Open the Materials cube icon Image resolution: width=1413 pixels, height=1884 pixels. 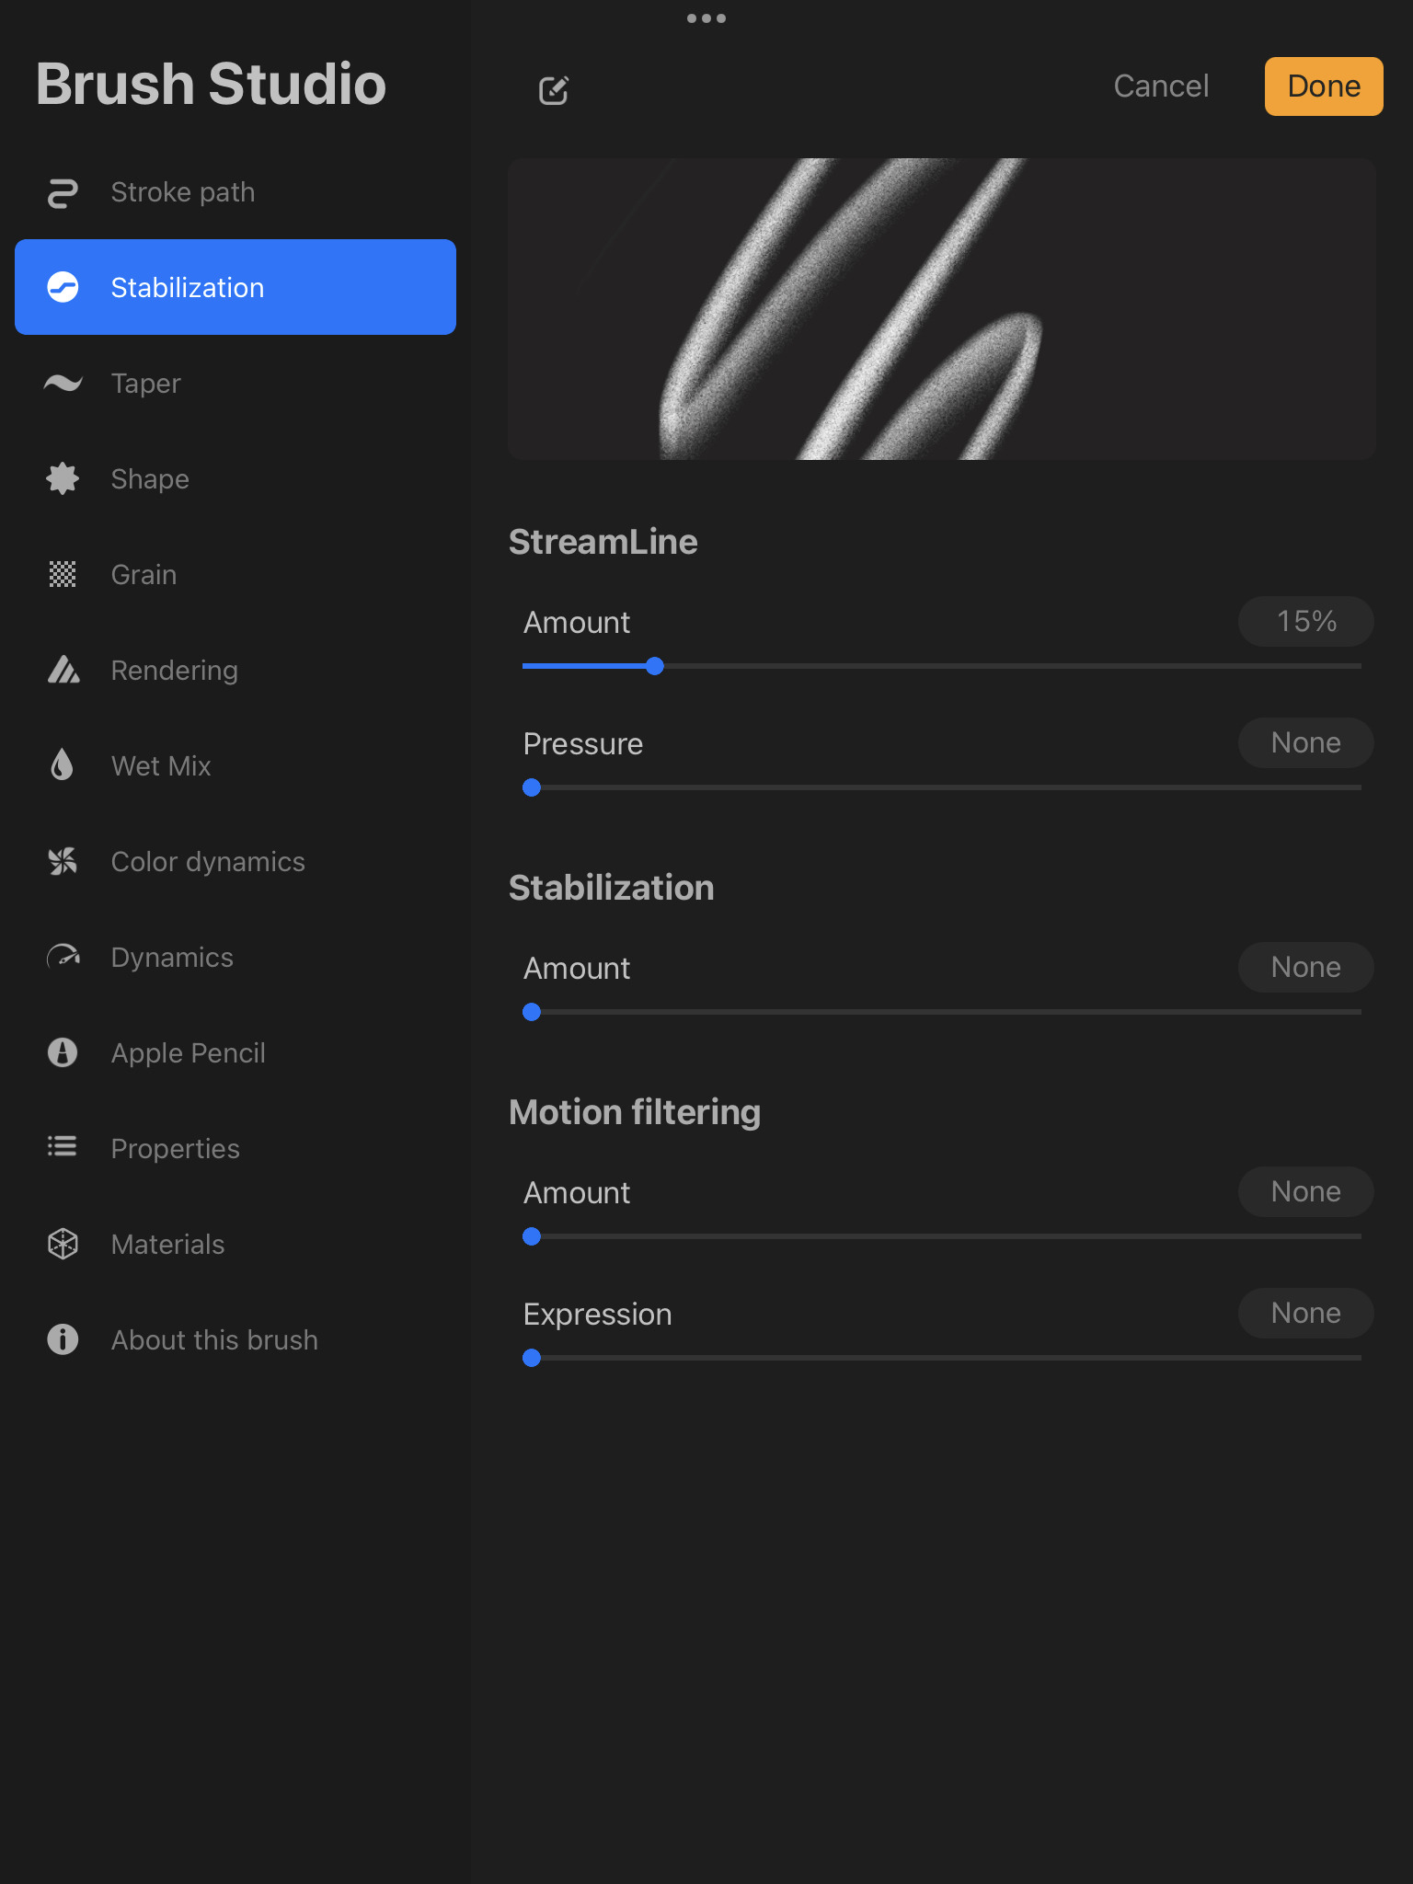click(63, 1244)
